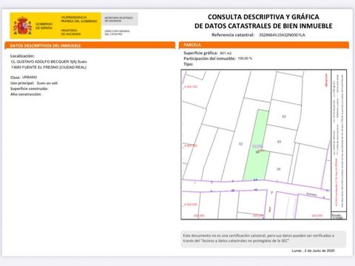The height and width of the screenshot is (266, 355).
Task: Click the 'PARCELA' orange header
Action: coord(264,45)
